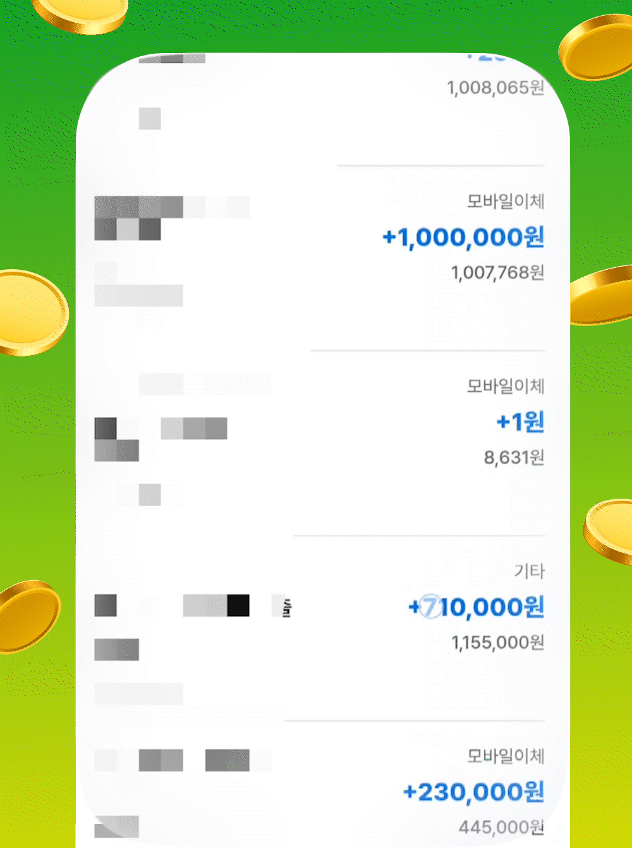Click the 445,000원 balance at bottom
This screenshot has width=632, height=848.
tap(501, 827)
